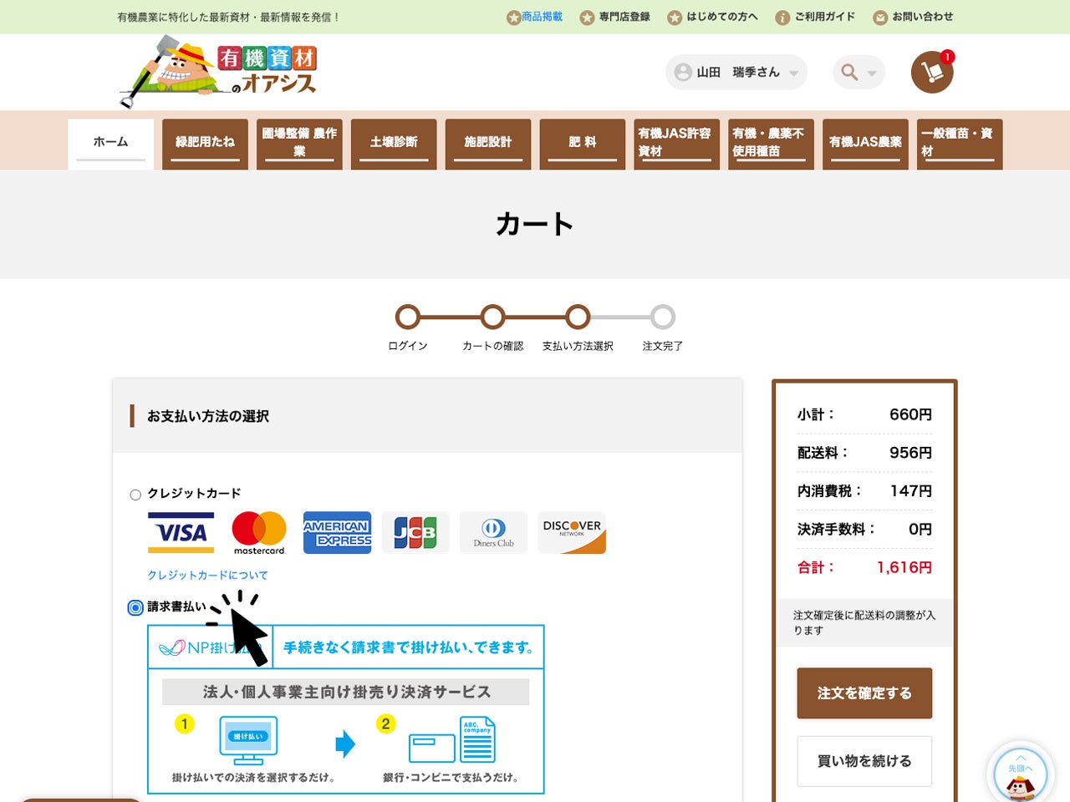This screenshot has height=802, width=1070.
Task: Click the JCB card logo
Action: point(415,532)
